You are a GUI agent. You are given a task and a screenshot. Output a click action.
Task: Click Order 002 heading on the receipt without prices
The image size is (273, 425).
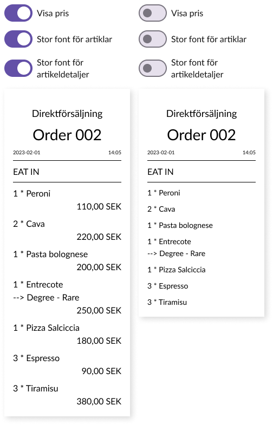[x=201, y=135]
